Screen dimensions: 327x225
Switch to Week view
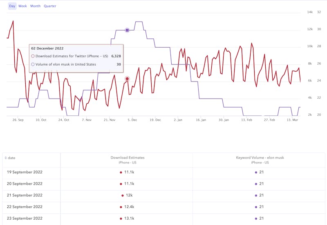[x=22, y=6]
